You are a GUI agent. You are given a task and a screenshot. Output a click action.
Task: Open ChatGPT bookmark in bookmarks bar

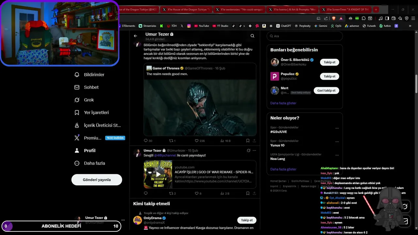pos(283,26)
